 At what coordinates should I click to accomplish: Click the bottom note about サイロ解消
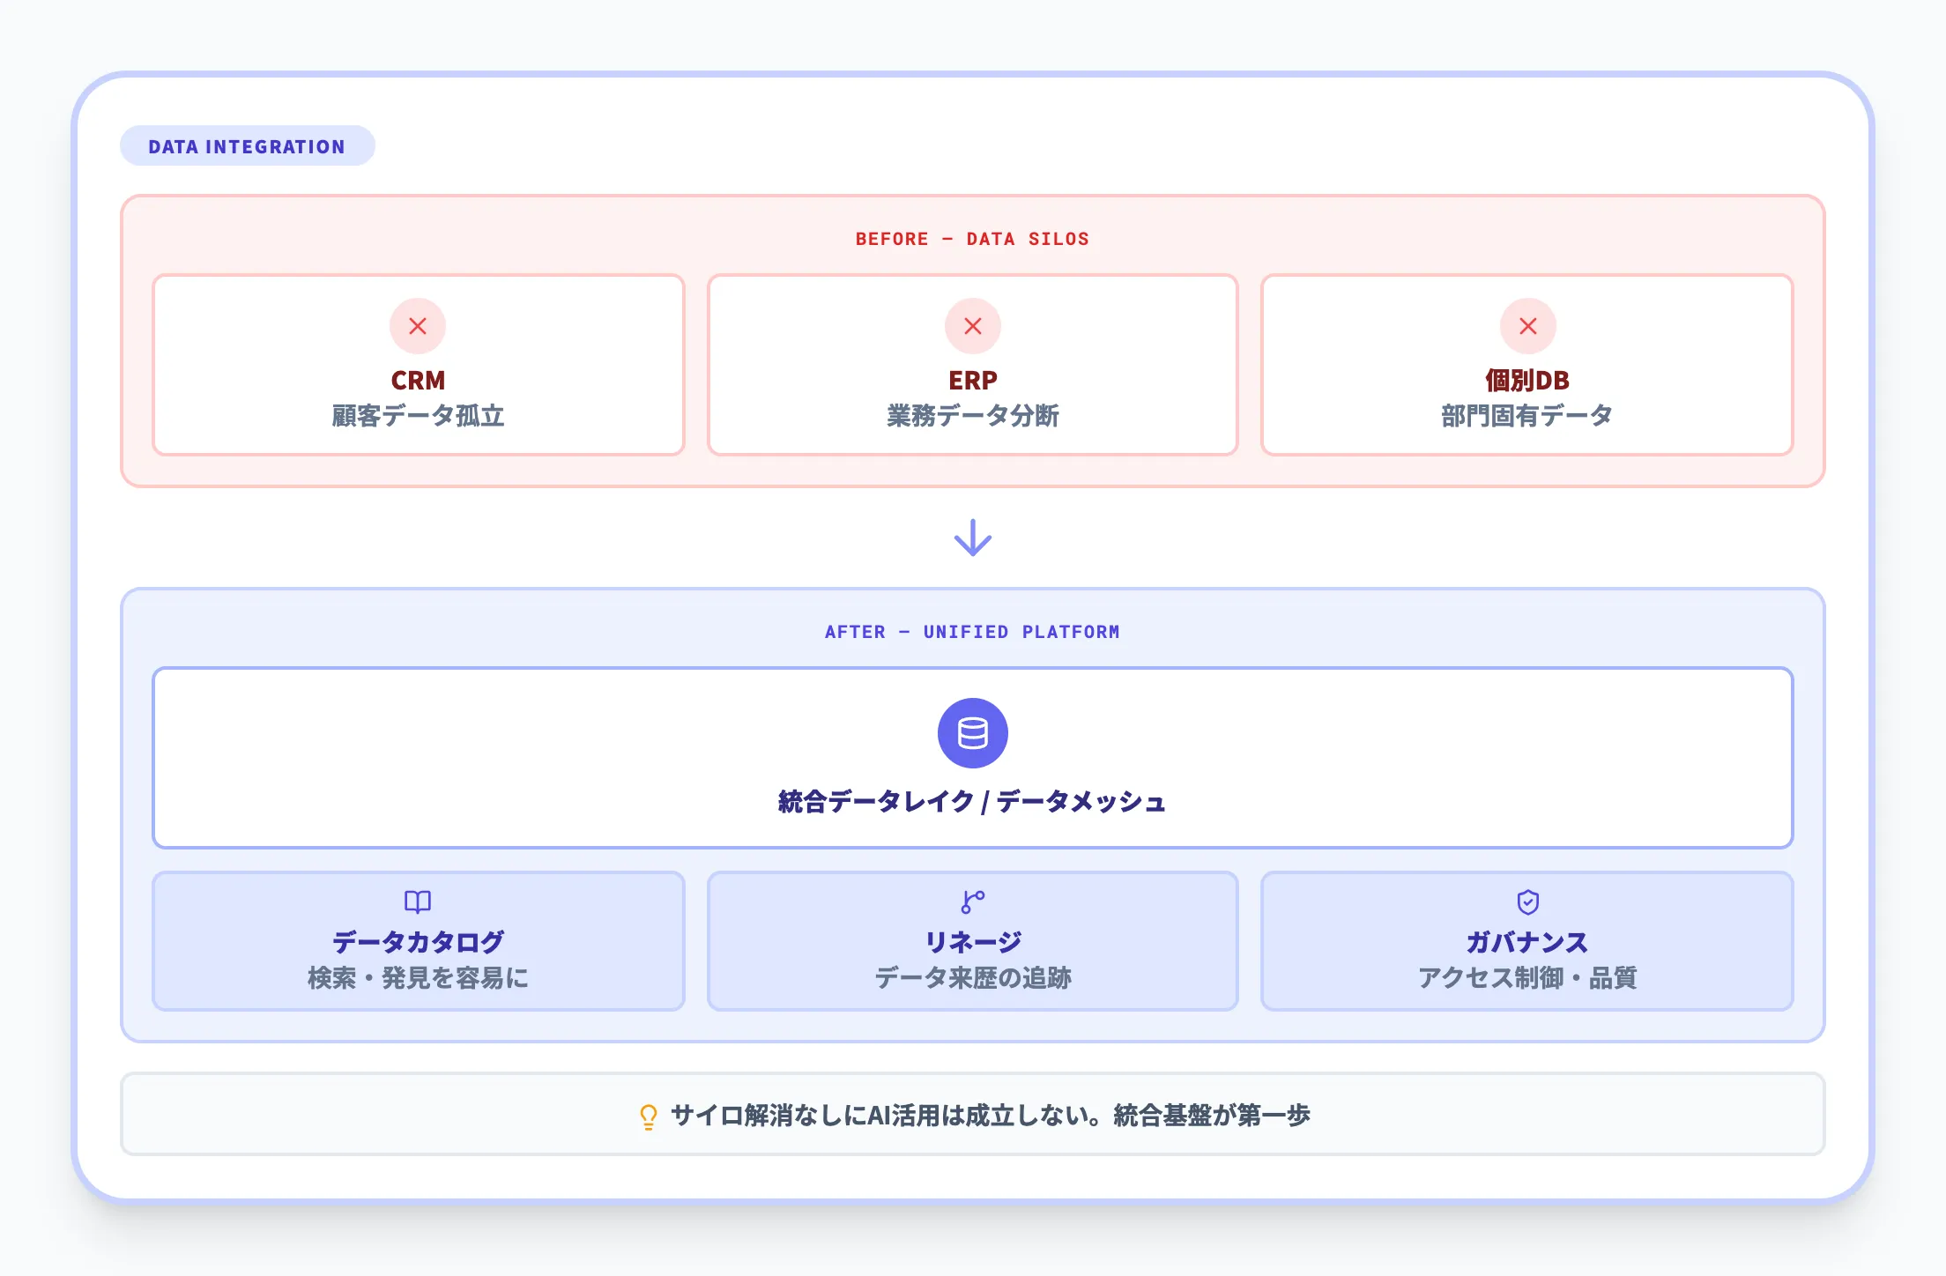pos(972,1115)
